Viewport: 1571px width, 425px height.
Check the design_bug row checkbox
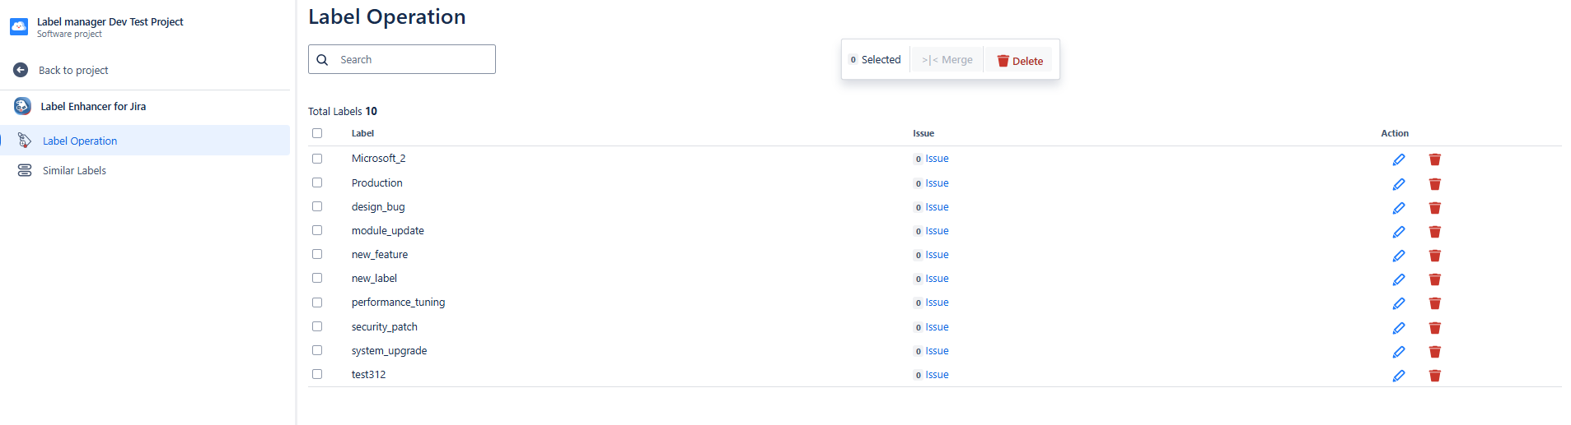[x=317, y=206]
